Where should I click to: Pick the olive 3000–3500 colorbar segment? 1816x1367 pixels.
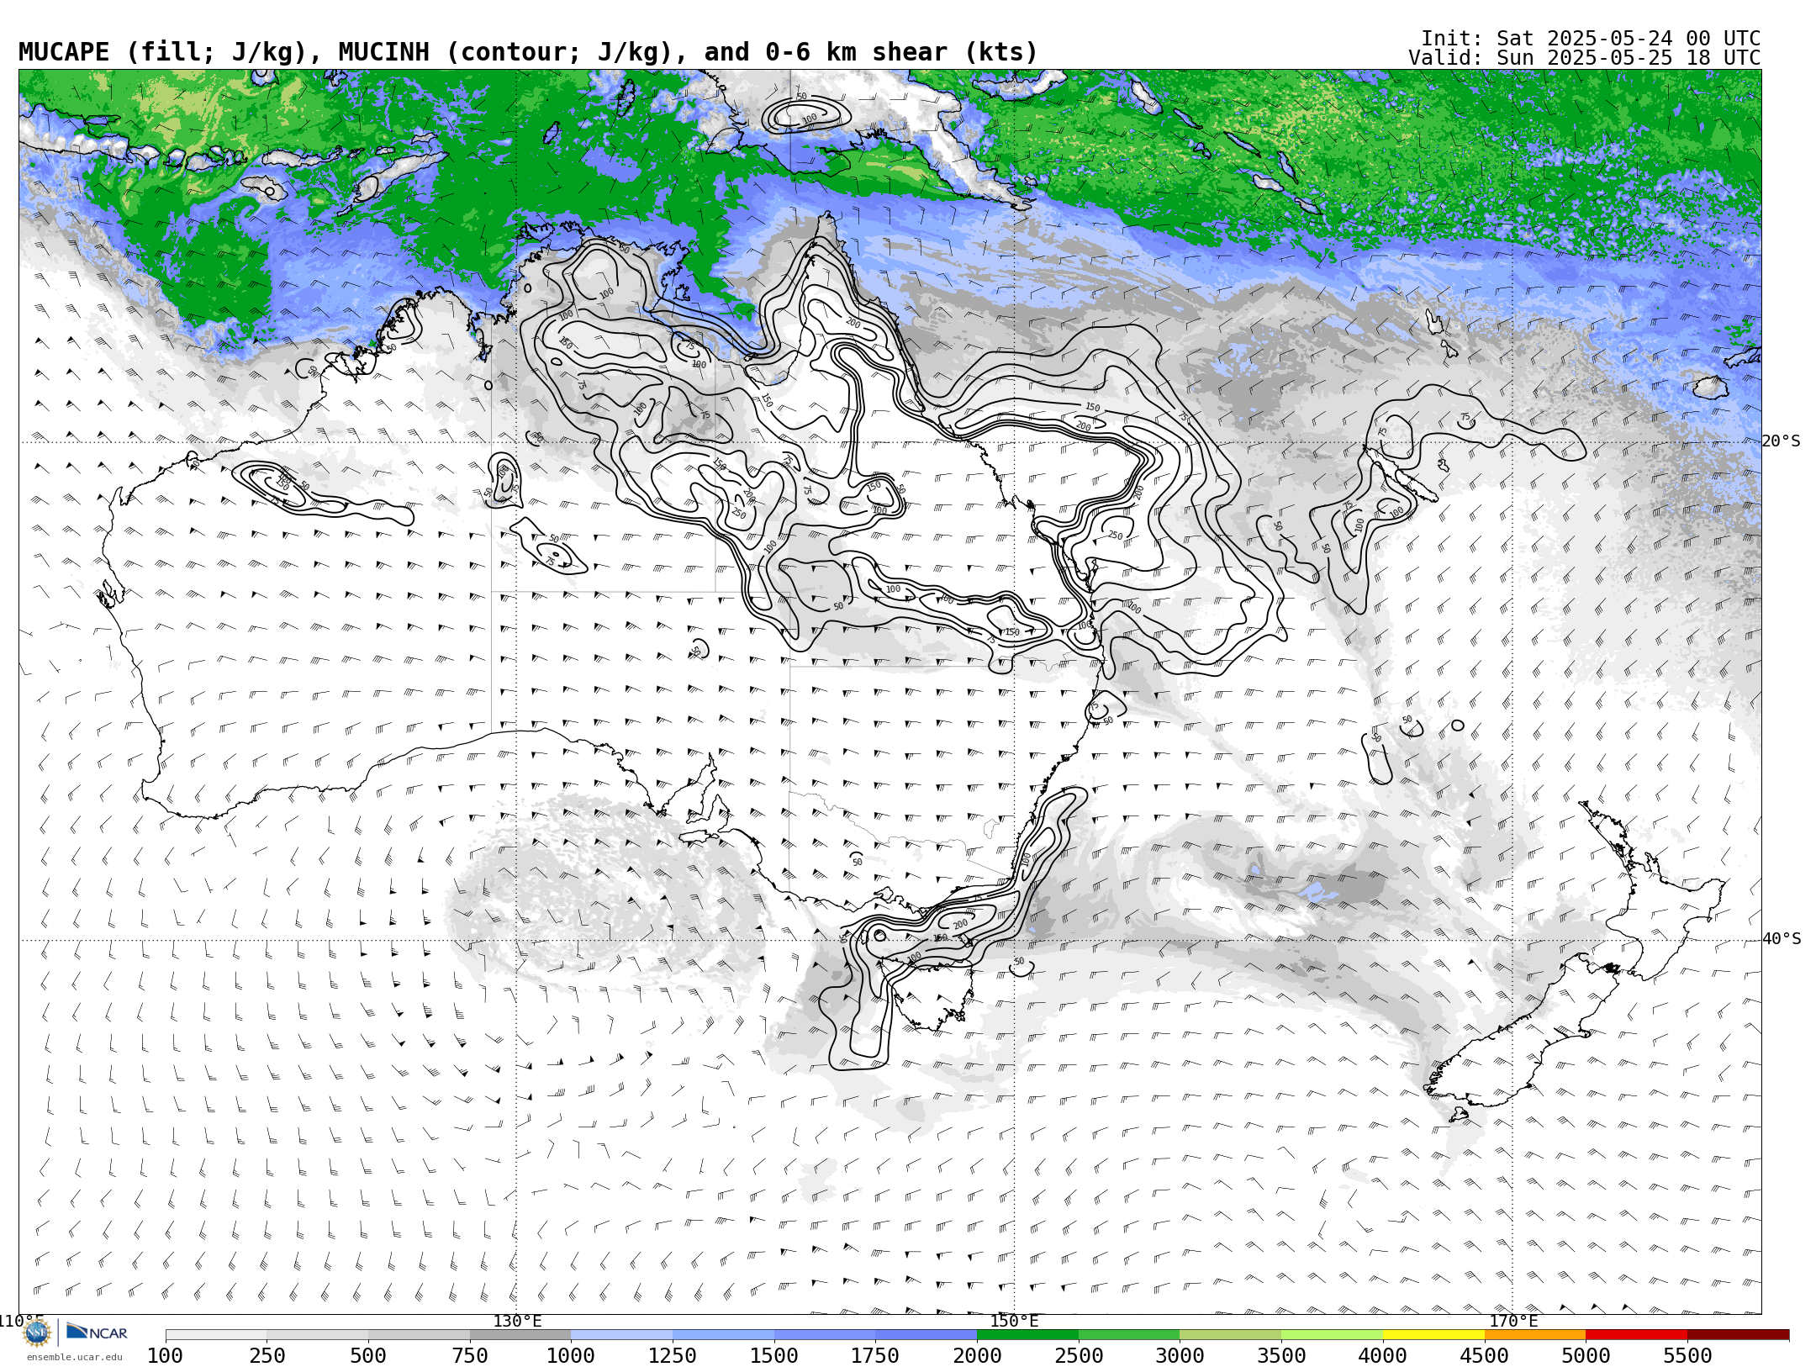1231,1335
